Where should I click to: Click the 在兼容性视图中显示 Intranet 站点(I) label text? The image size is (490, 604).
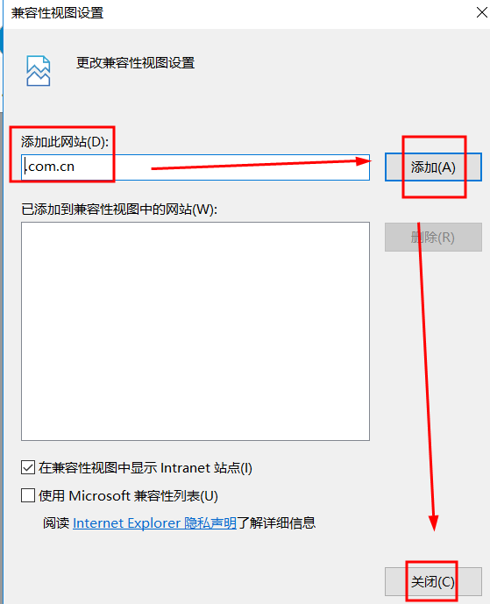[146, 468]
